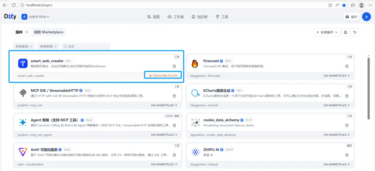Click the ZHIPU AI logo
This screenshot has height=171, width=375.
pos(195,152)
